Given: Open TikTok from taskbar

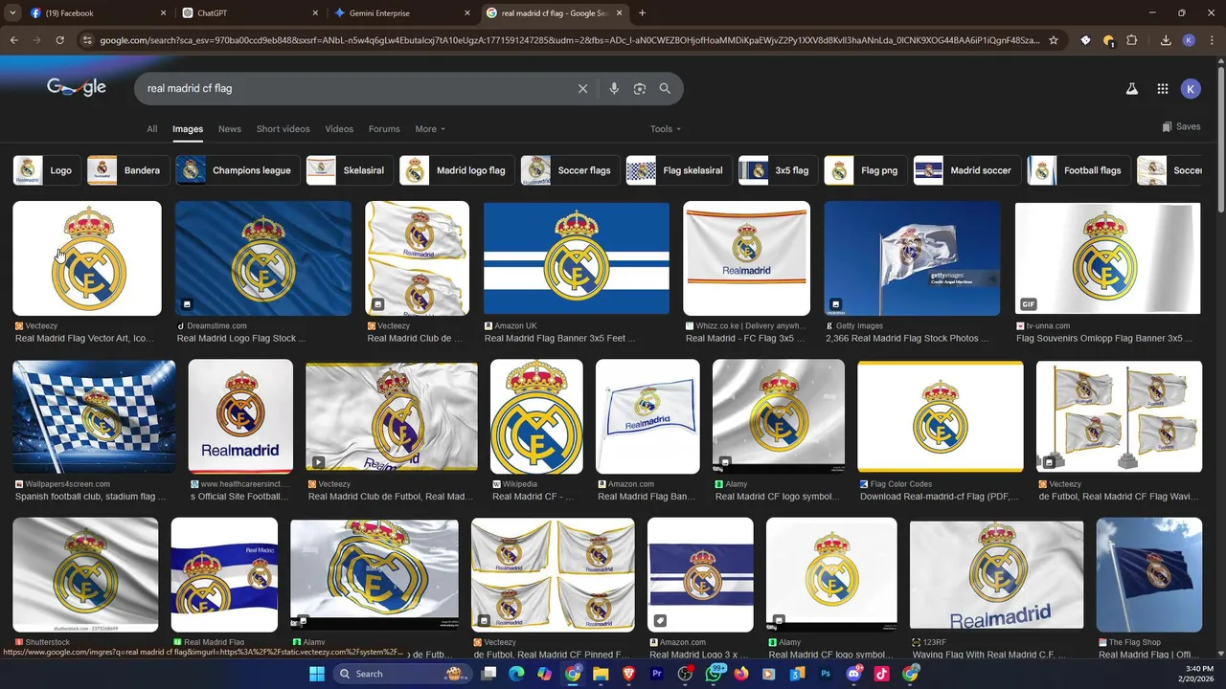Looking at the screenshot, I should [882, 674].
